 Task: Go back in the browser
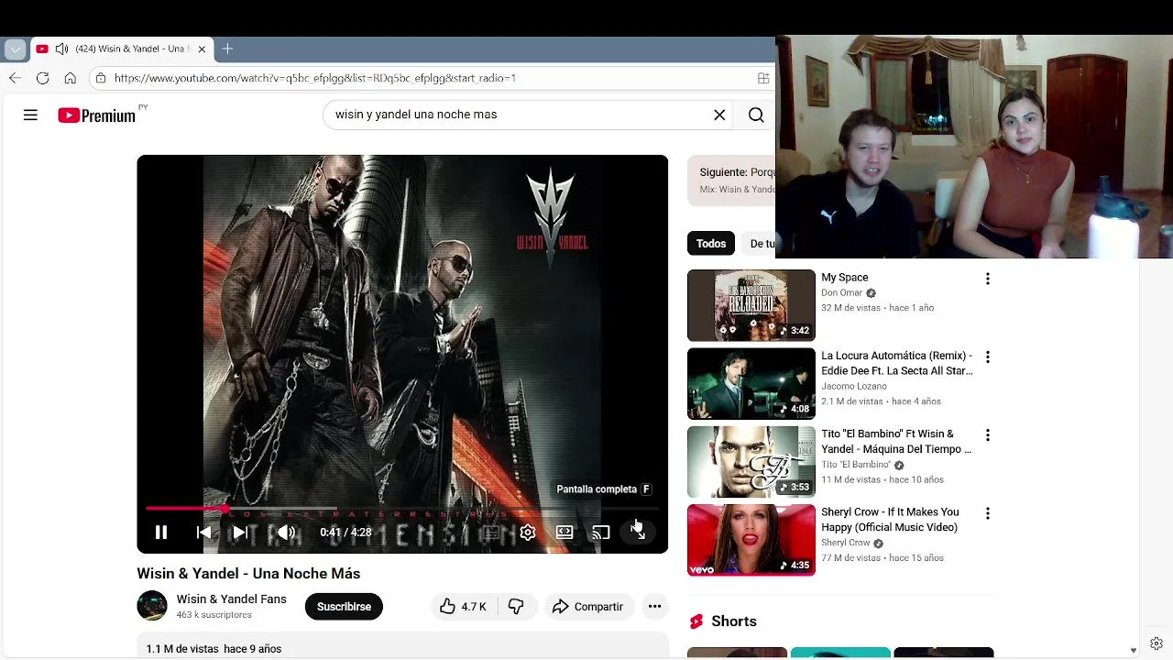[15, 78]
